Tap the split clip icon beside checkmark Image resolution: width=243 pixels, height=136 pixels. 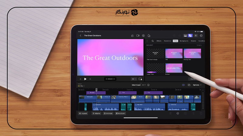[x=185, y=113]
